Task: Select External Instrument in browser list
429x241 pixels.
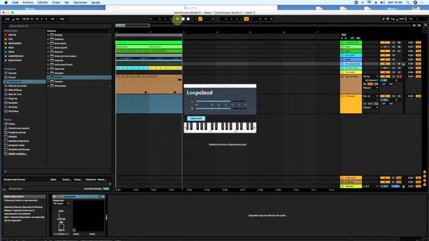Action: (66, 56)
